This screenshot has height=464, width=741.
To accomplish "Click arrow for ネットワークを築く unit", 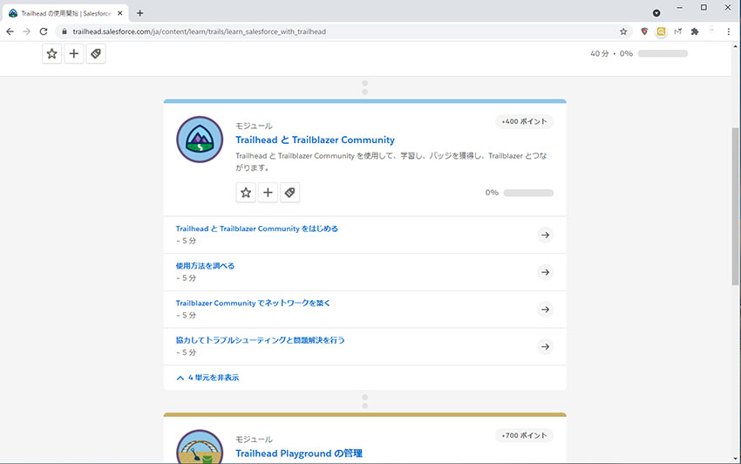I will pos(546,310).
